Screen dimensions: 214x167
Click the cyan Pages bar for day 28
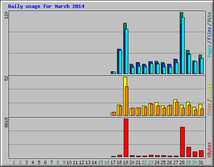183,46
